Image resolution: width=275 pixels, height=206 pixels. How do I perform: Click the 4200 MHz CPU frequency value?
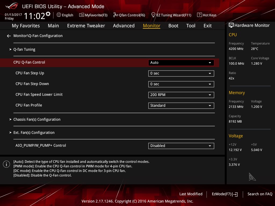coord(236,49)
